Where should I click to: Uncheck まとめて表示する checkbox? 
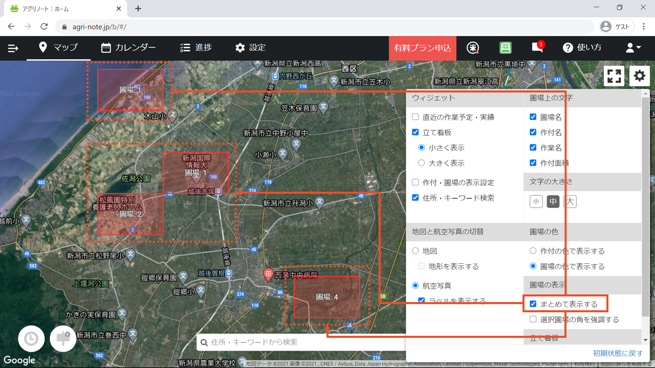pos(533,304)
